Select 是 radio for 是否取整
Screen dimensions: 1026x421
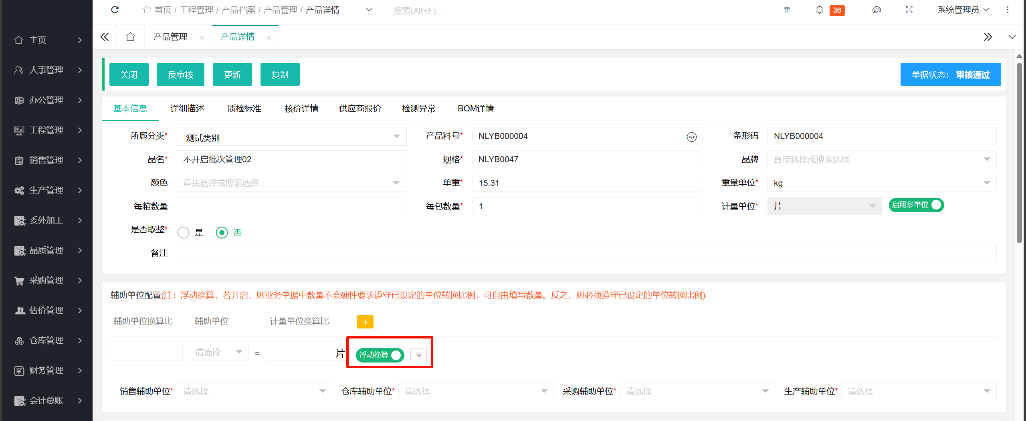coord(184,233)
